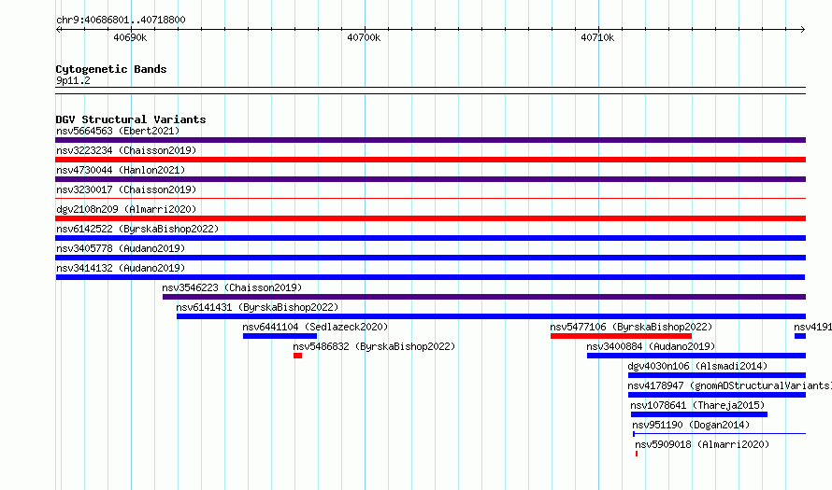Select the small blue block under nsv4191
832x490 pixels.
(x=800, y=336)
